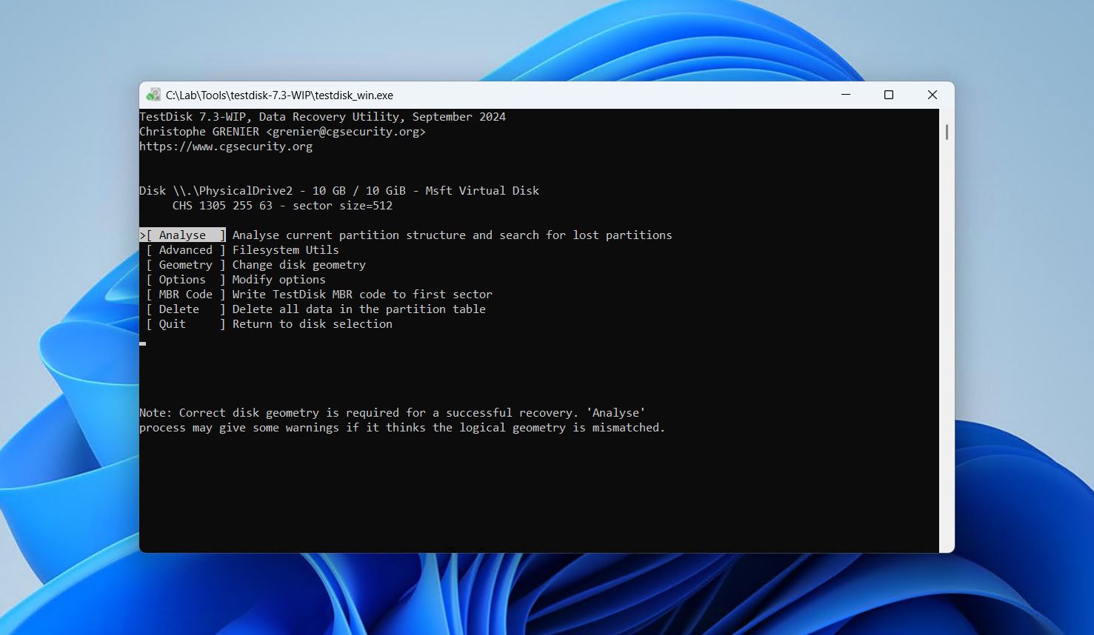Viewport: 1094px width, 635px height.
Task: Click the 'Write TestDisk MBR code' description
Action: click(362, 294)
